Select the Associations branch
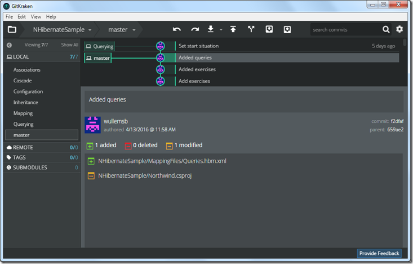This screenshot has width=413, height=264. (x=27, y=69)
